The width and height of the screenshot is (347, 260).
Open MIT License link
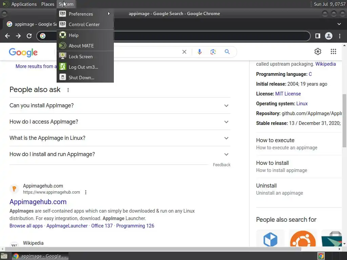pyautogui.click(x=288, y=94)
